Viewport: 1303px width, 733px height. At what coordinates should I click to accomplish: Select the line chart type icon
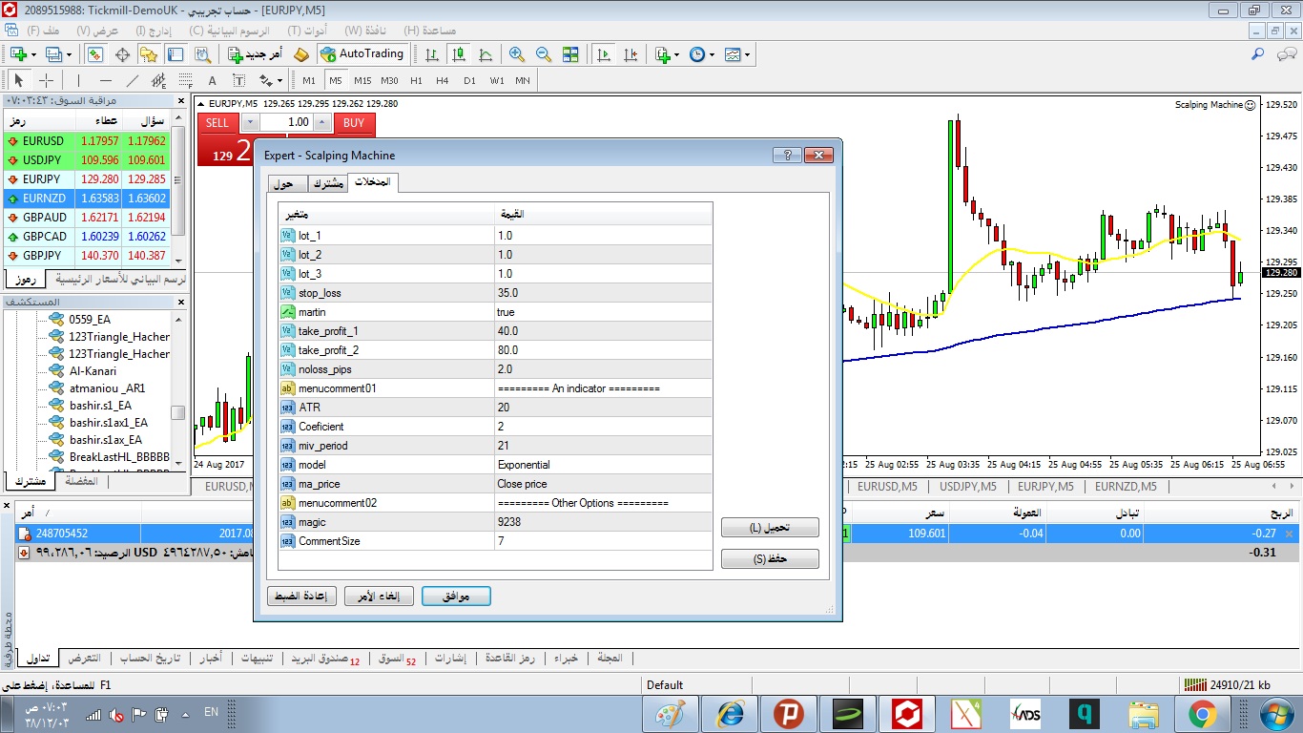486,54
